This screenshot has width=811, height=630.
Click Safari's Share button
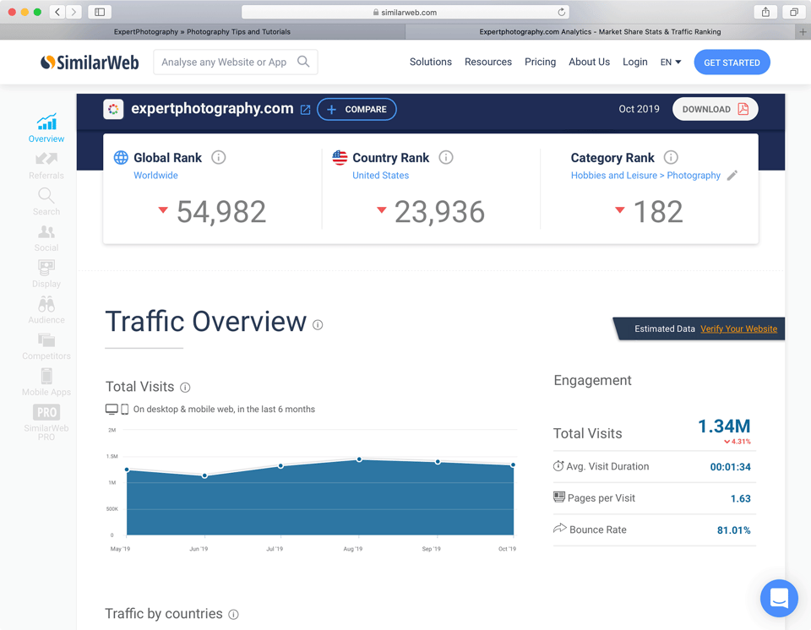coord(765,12)
